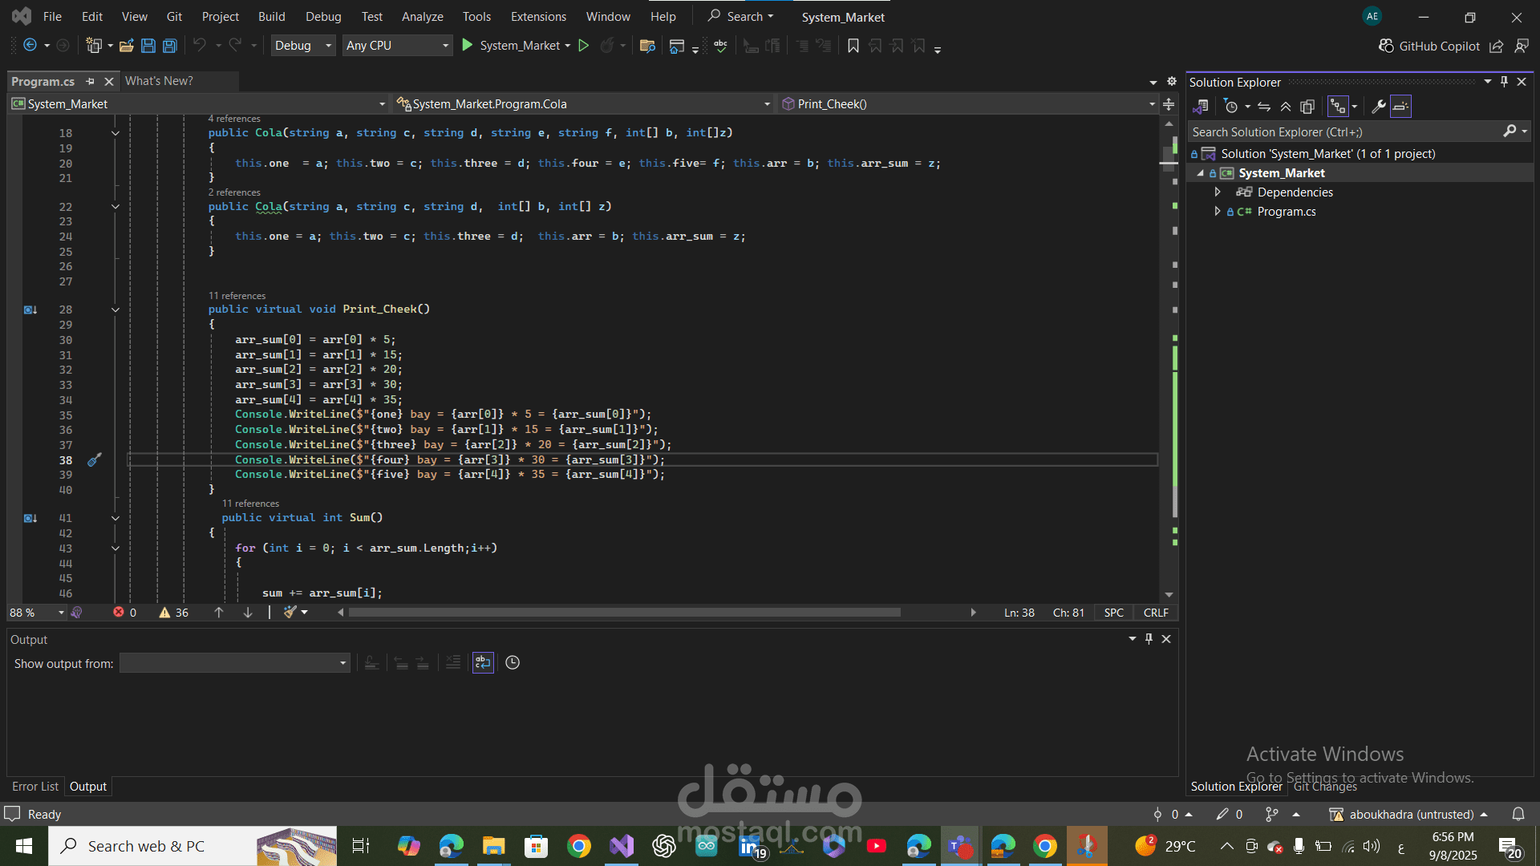
Task: Toggle auto-hide pin of Solution Explorer
Action: click(1504, 82)
